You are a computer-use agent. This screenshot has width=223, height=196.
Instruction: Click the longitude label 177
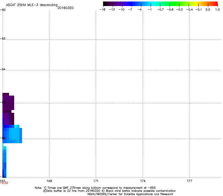coord(190,181)
